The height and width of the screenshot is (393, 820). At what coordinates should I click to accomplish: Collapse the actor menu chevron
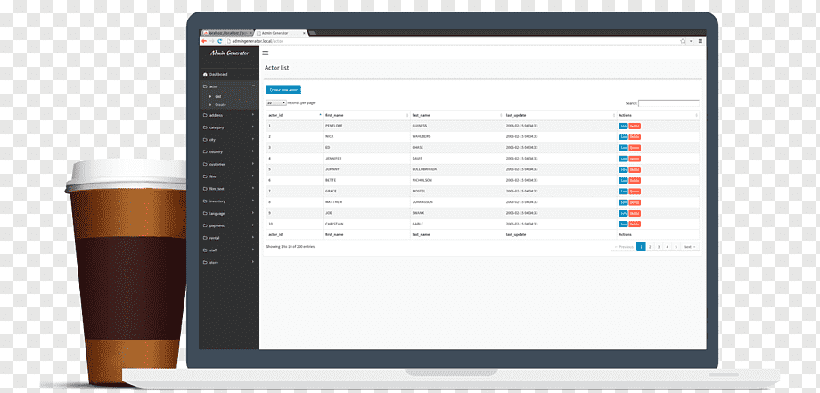coord(253,86)
